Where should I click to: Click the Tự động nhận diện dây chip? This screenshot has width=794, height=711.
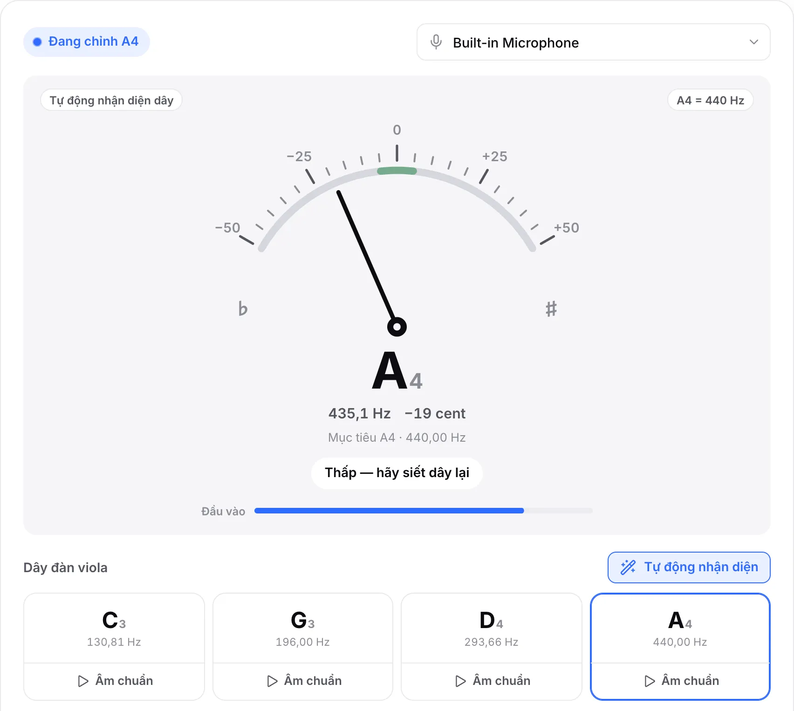[x=111, y=100]
